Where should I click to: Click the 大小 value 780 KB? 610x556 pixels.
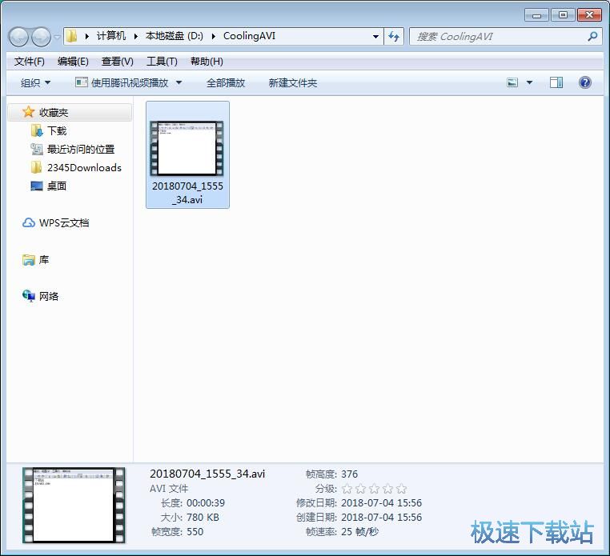203,517
